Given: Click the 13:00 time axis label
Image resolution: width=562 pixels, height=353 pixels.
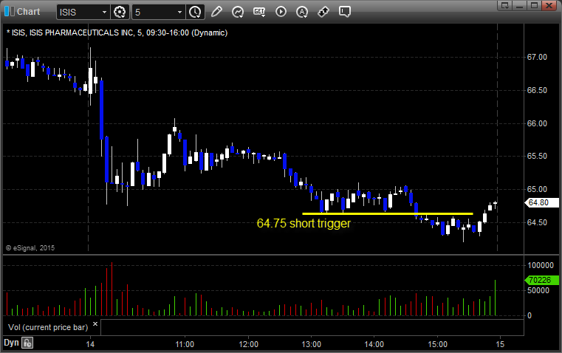Looking at the screenshot, I should (x=311, y=344).
